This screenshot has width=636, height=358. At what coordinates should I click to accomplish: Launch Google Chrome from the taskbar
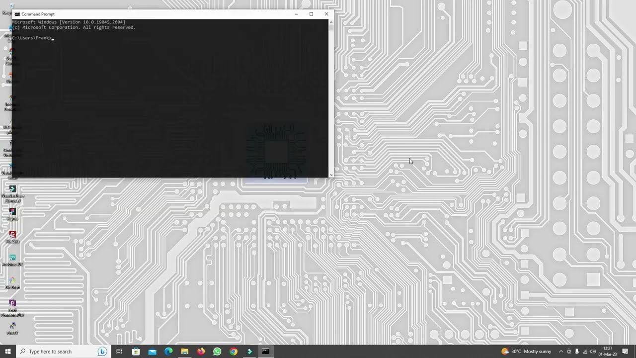(234, 352)
